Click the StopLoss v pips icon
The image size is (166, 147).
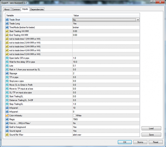coord(7,81)
